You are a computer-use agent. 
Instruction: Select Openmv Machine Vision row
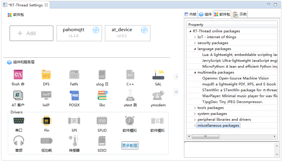232,78
